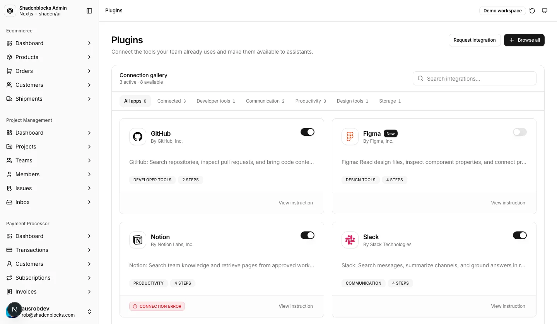Screen dimensions: 557x324
Task: Click the Subscriptions repeat icon in sidebar
Action: [x=9, y=278]
